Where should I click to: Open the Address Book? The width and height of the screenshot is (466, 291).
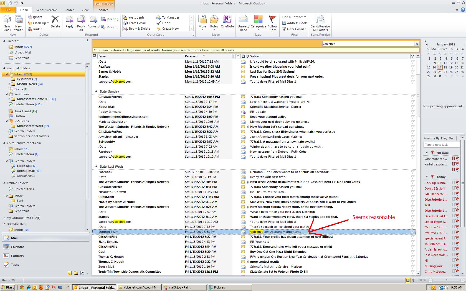(294, 23)
